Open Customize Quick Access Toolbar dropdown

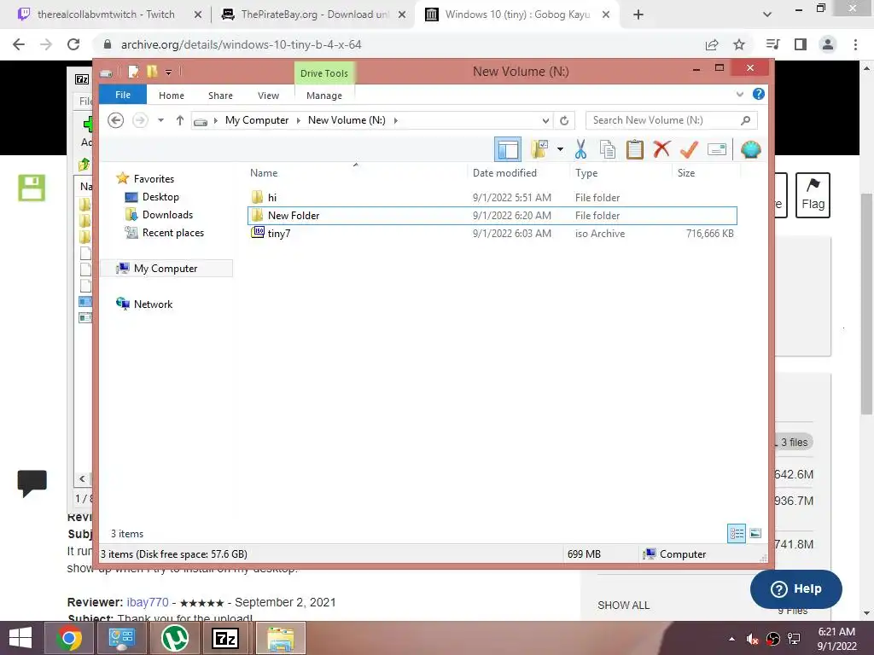(x=168, y=72)
